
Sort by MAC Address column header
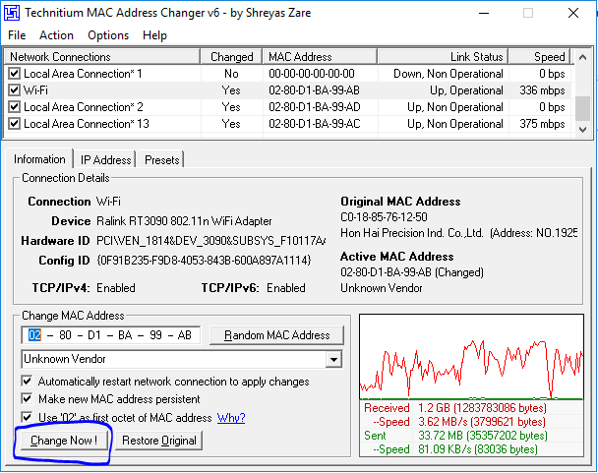coord(320,57)
